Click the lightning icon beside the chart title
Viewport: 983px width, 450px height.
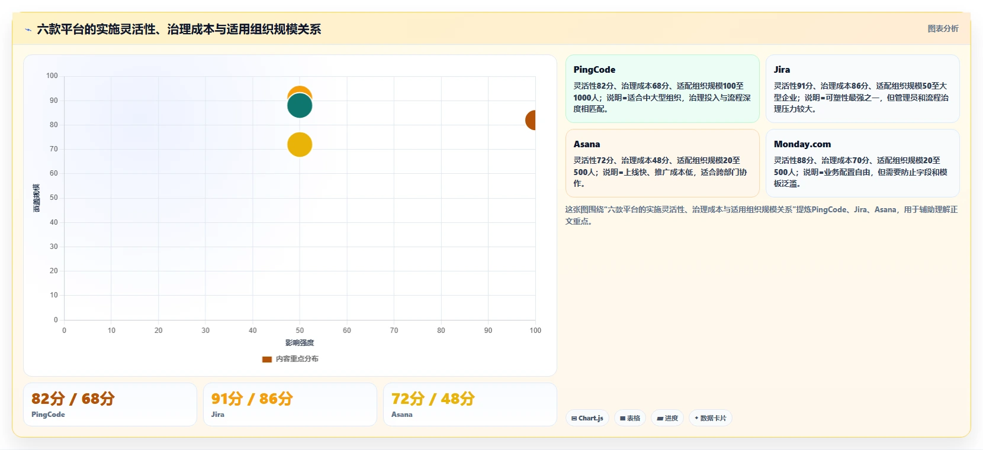tap(28, 30)
